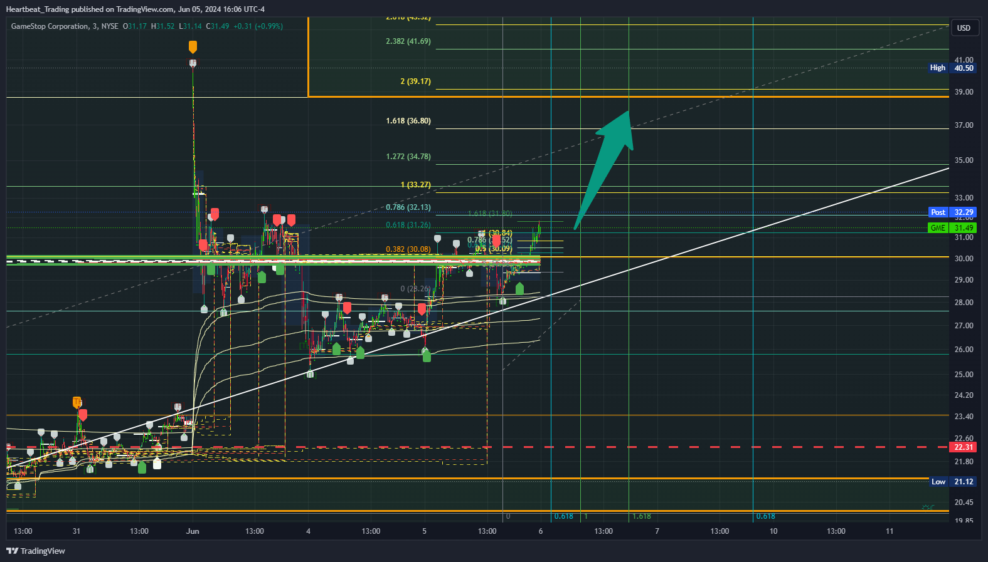Click the TradingView logo at bottom left
The height and width of the screenshot is (562, 988).
pos(36,551)
